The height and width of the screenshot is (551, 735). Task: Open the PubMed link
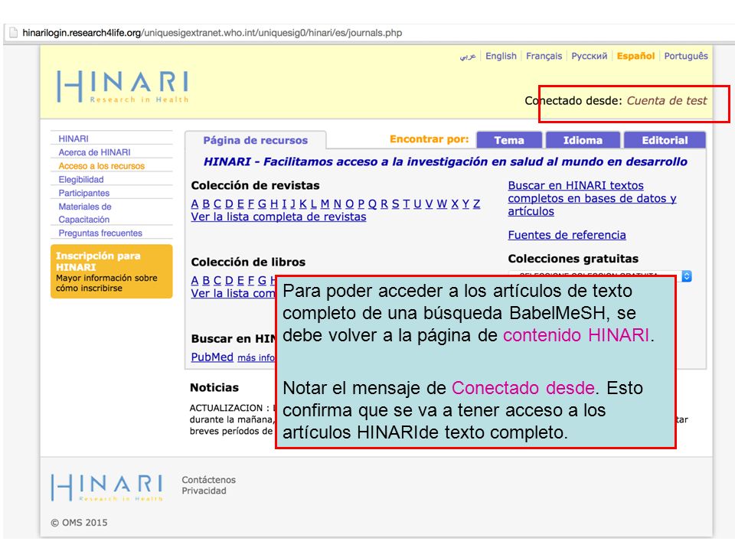[212, 357]
